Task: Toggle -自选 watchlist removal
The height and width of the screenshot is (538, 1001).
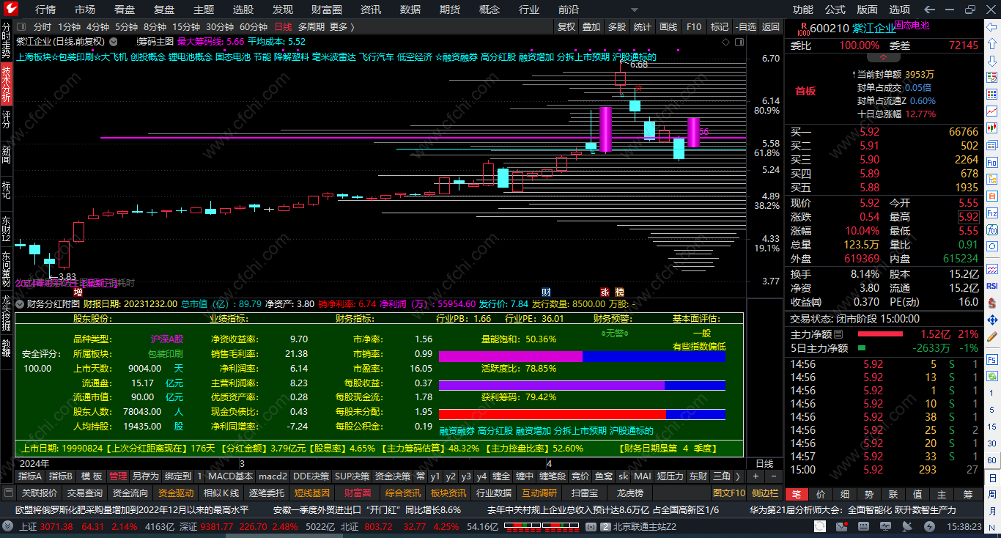Action: pos(745,26)
